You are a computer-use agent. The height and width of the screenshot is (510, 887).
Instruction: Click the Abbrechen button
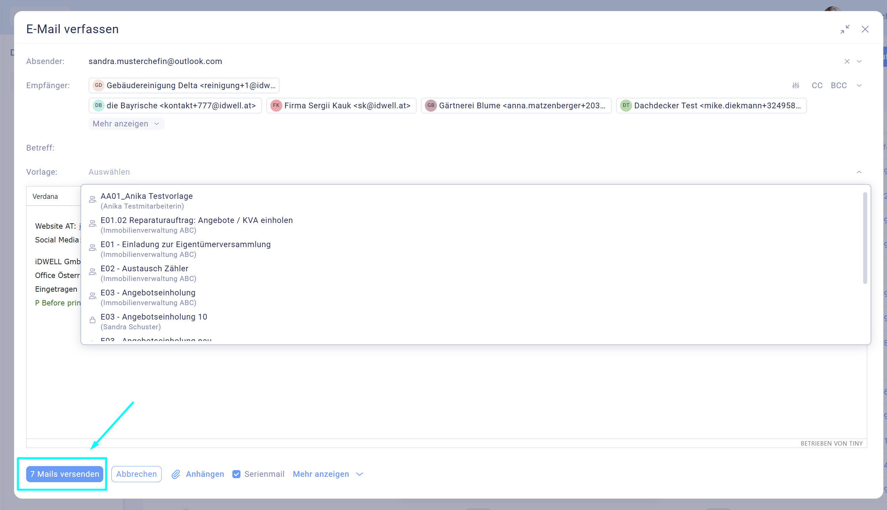tap(136, 474)
